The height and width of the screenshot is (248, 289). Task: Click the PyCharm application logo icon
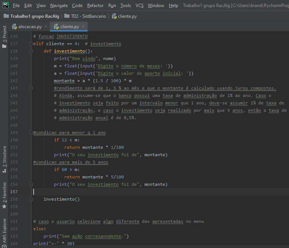click(x=5, y=5)
